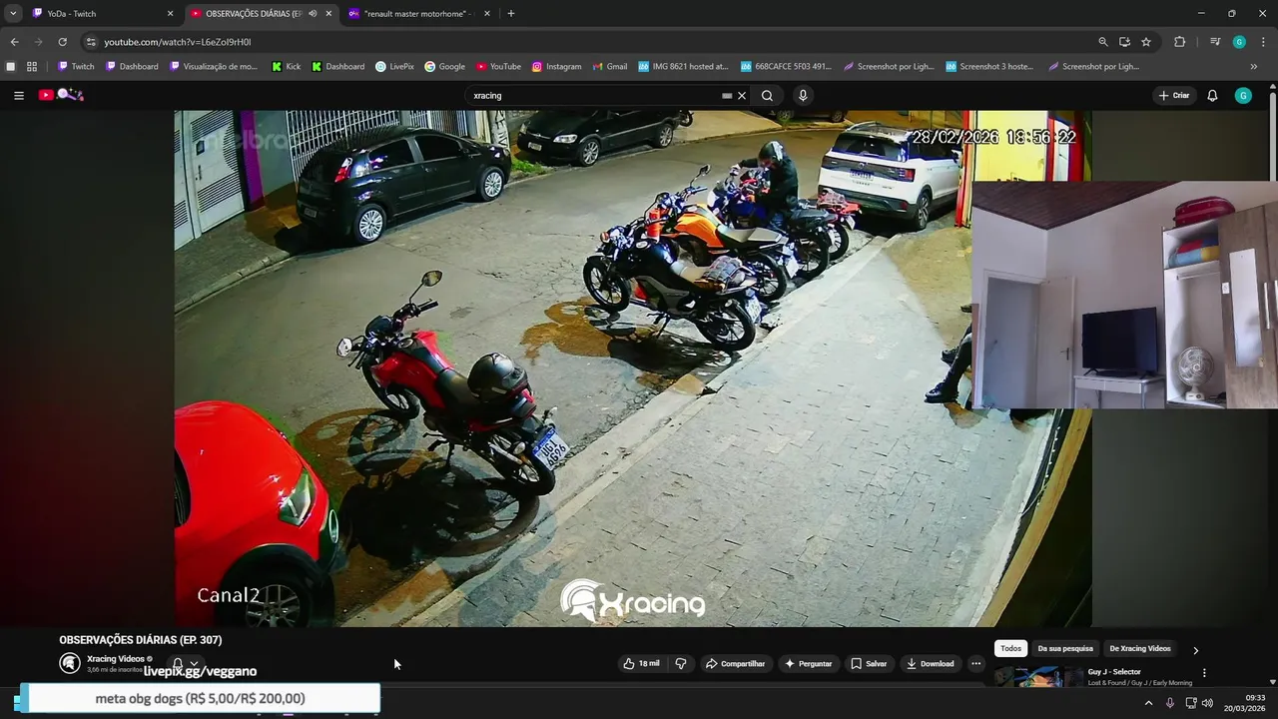Open the Screenshot 3 hoste... bookmark
The image size is (1278, 719).
(x=989, y=67)
